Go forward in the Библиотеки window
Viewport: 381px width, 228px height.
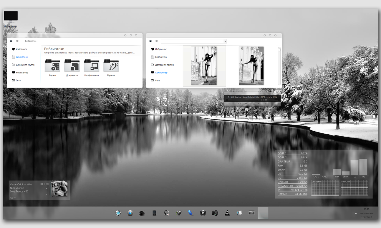[x=17, y=41]
